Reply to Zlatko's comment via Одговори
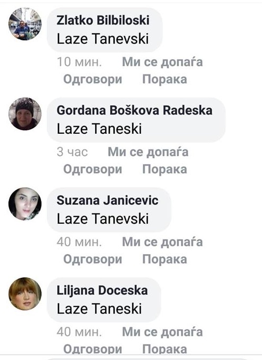Screen dimensions: 262x360 (93, 80)
